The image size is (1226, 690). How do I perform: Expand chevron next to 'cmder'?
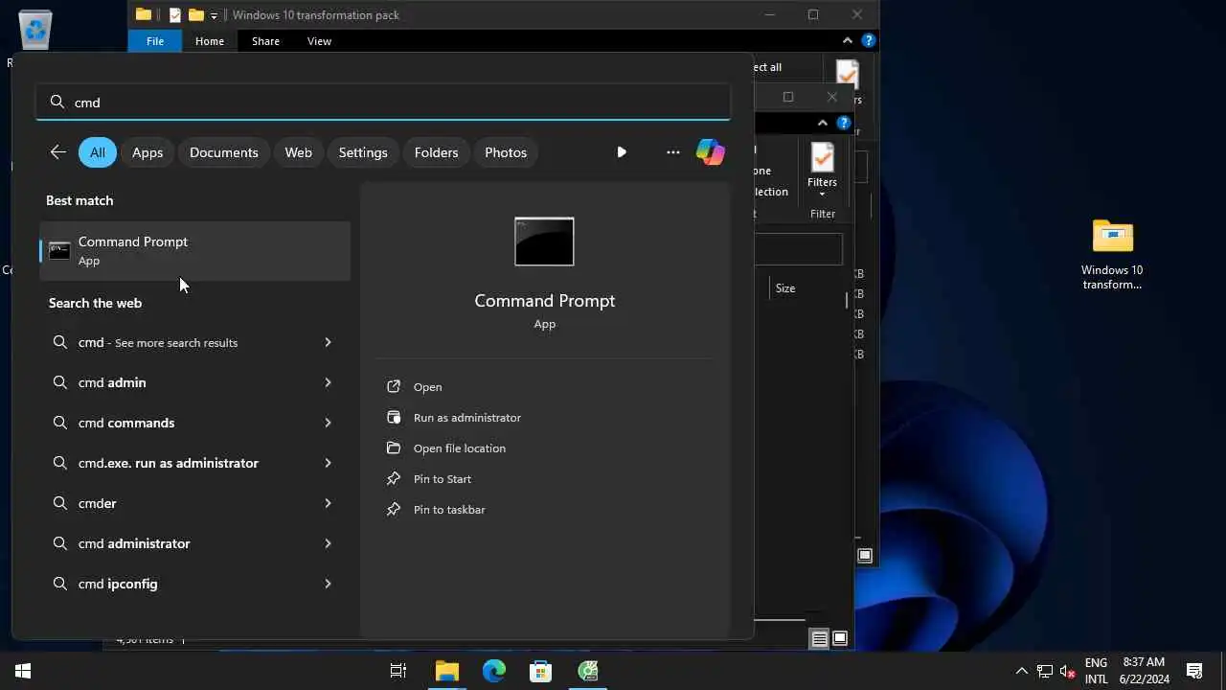coord(328,503)
